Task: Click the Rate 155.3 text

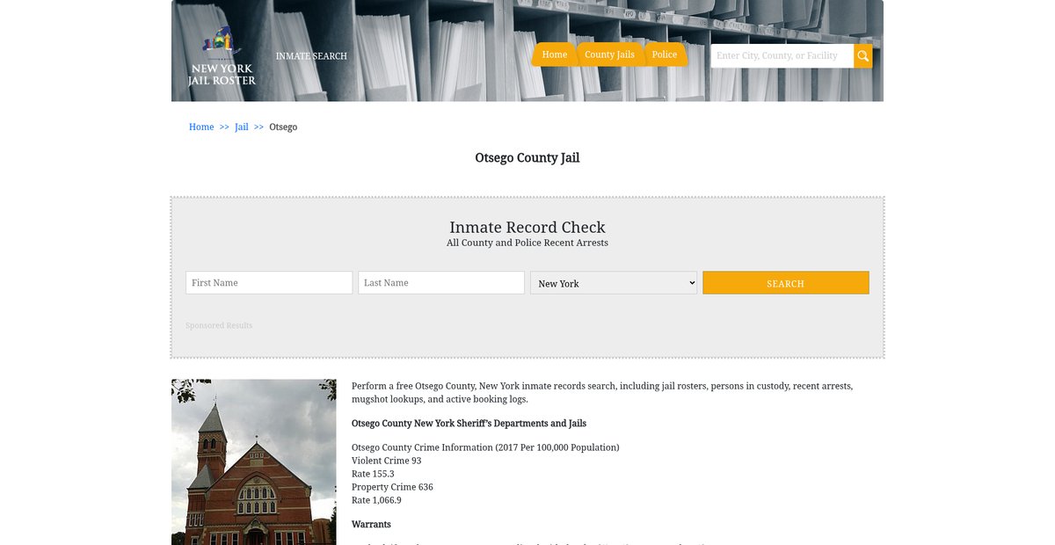Action: [373, 474]
